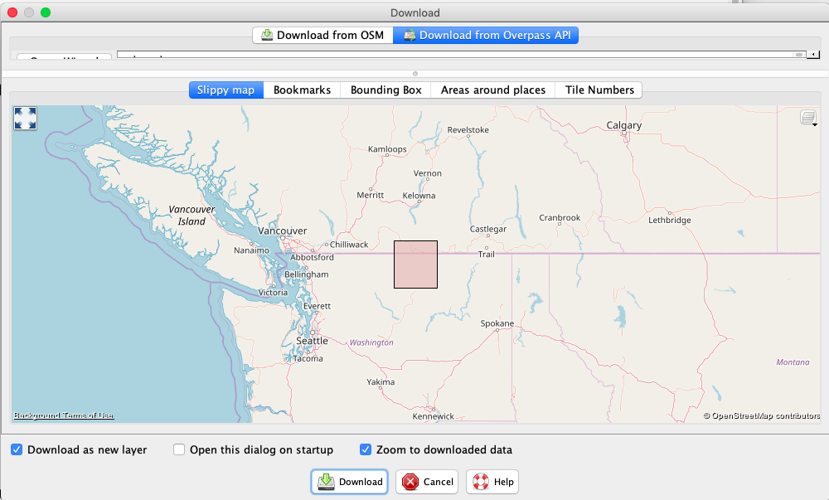
Task: Click the Lethbridge label on the map
Action: point(669,221)
